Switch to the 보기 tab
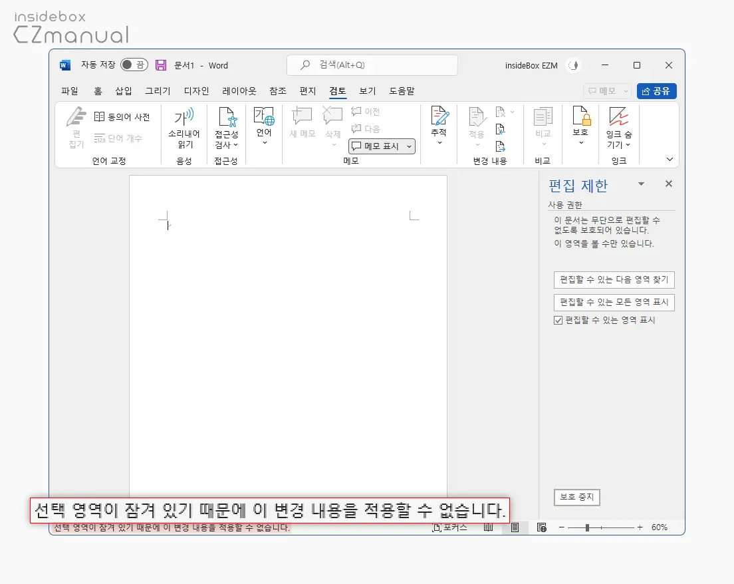 pos(368,91)
